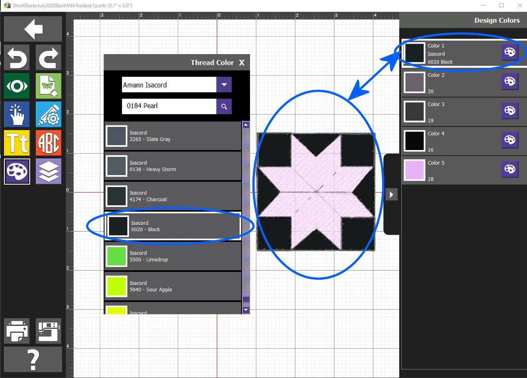The image size is (527, 378).
Task: Click the Thread Color panel title
Action: (212, 63)
